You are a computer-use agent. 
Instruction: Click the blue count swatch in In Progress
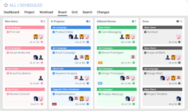click(x=87, y=22)
